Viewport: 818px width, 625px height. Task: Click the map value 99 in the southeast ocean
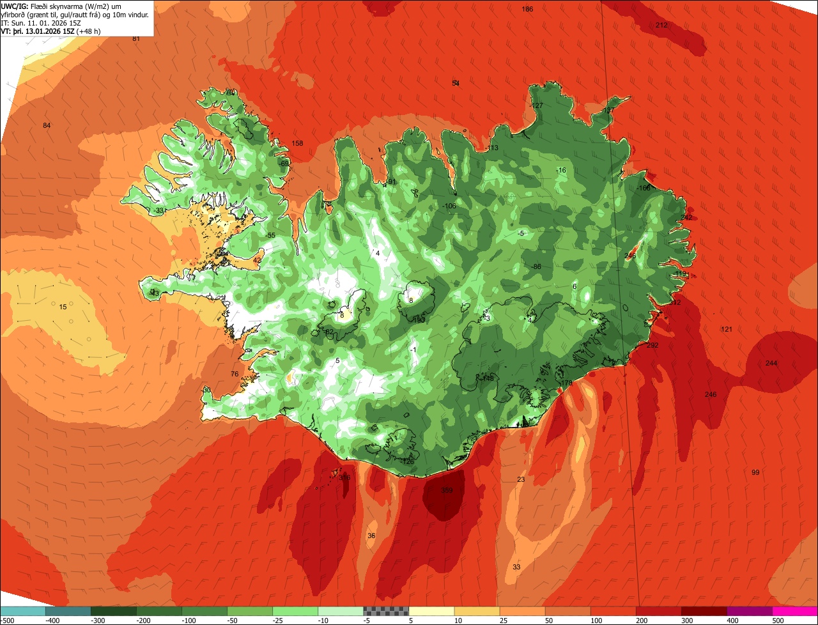[x=755, y=472]
